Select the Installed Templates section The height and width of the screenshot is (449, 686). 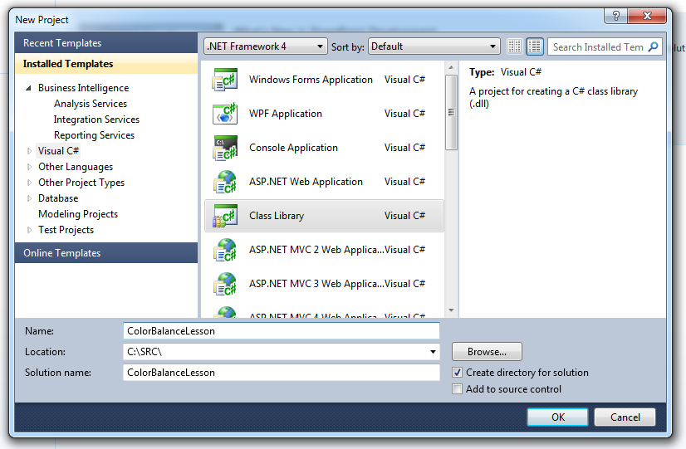click(106, 64)
